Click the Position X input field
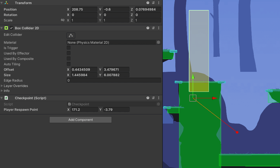280x168 pixels. point(84,9)
